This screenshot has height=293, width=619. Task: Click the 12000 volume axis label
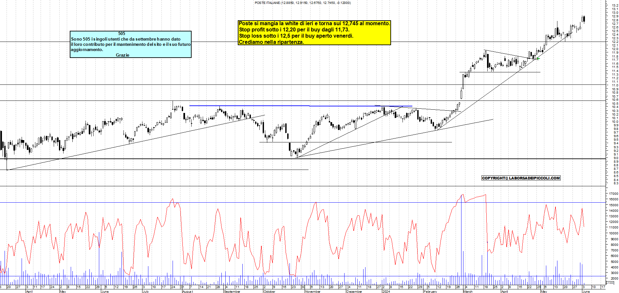(613, 222)
